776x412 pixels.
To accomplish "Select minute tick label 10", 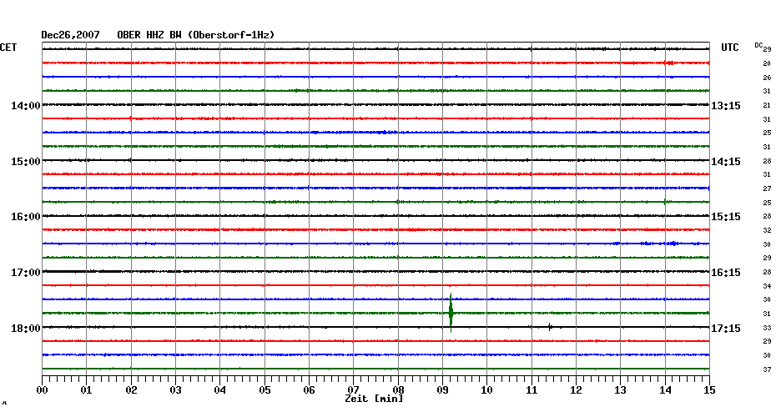I will pyautogui.click(x=486, y=390).
